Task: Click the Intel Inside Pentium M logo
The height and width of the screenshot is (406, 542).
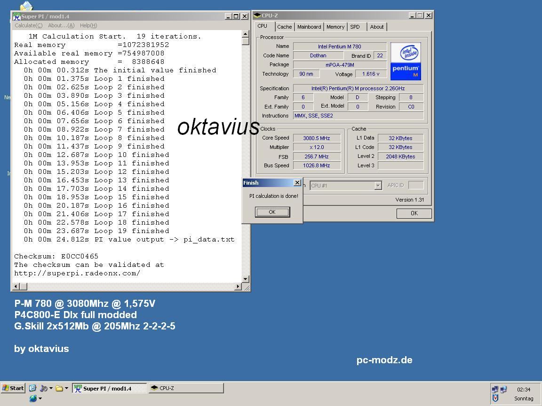Action: pyautogui.click(x=406, y=62)
